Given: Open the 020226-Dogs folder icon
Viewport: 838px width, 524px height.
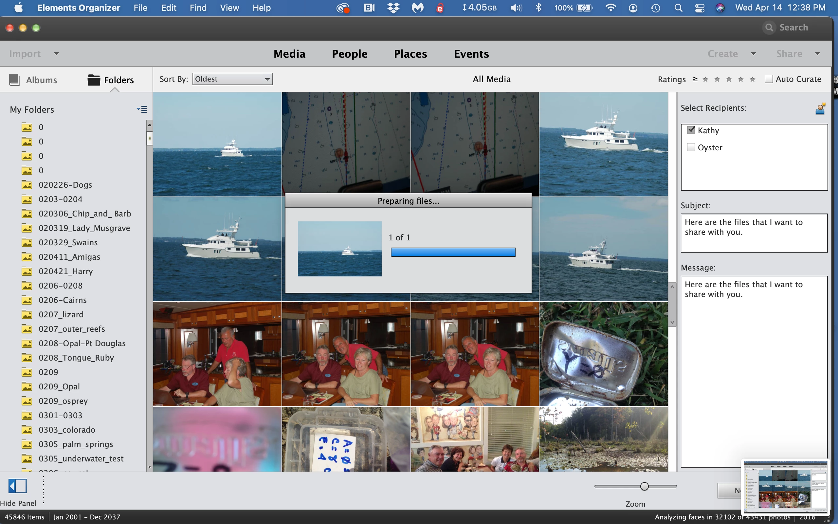Looking at the screenshot, I should tap(27, 185).
